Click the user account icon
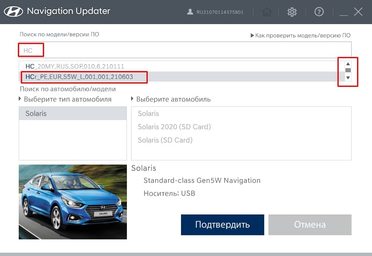Viewport: 372px width, 256px height. click(190, 12)
